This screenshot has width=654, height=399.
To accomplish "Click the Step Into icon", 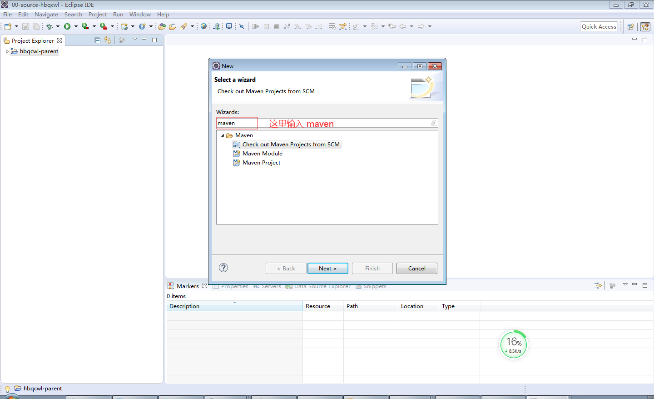I will tap(297, 26).
